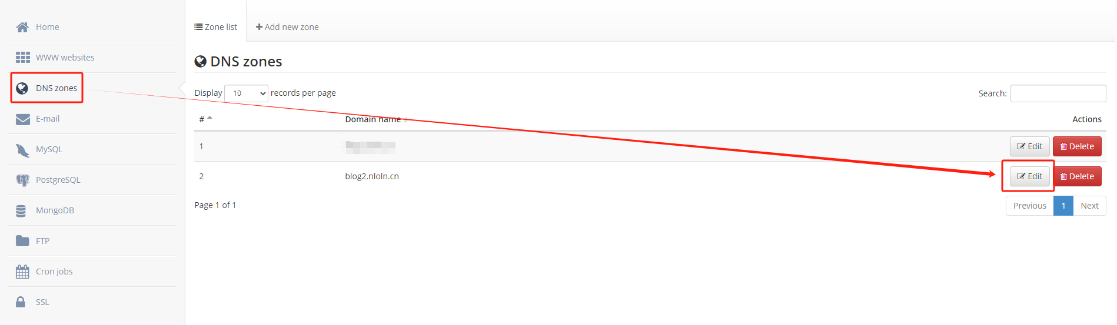Focus the Search input field

(x=1058, y=93)
